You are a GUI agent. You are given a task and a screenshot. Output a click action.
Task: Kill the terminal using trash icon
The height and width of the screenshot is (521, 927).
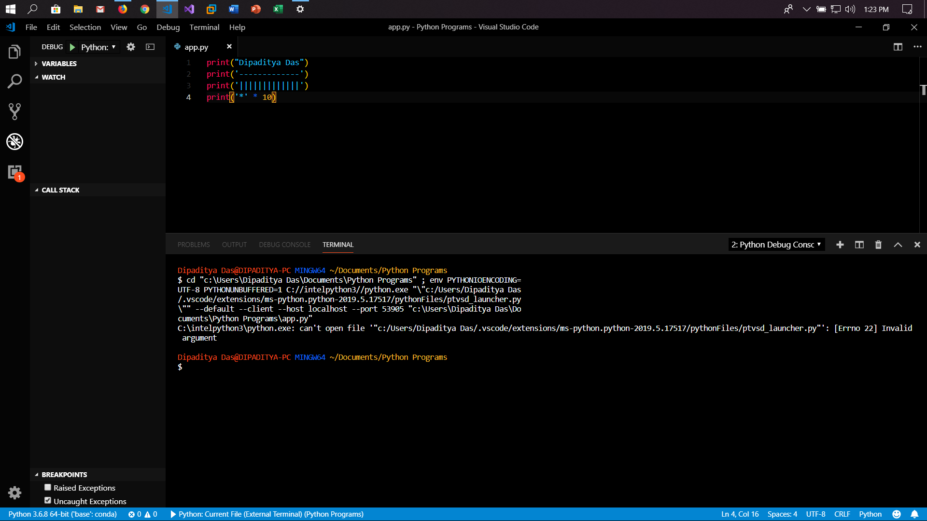[878, 245]
